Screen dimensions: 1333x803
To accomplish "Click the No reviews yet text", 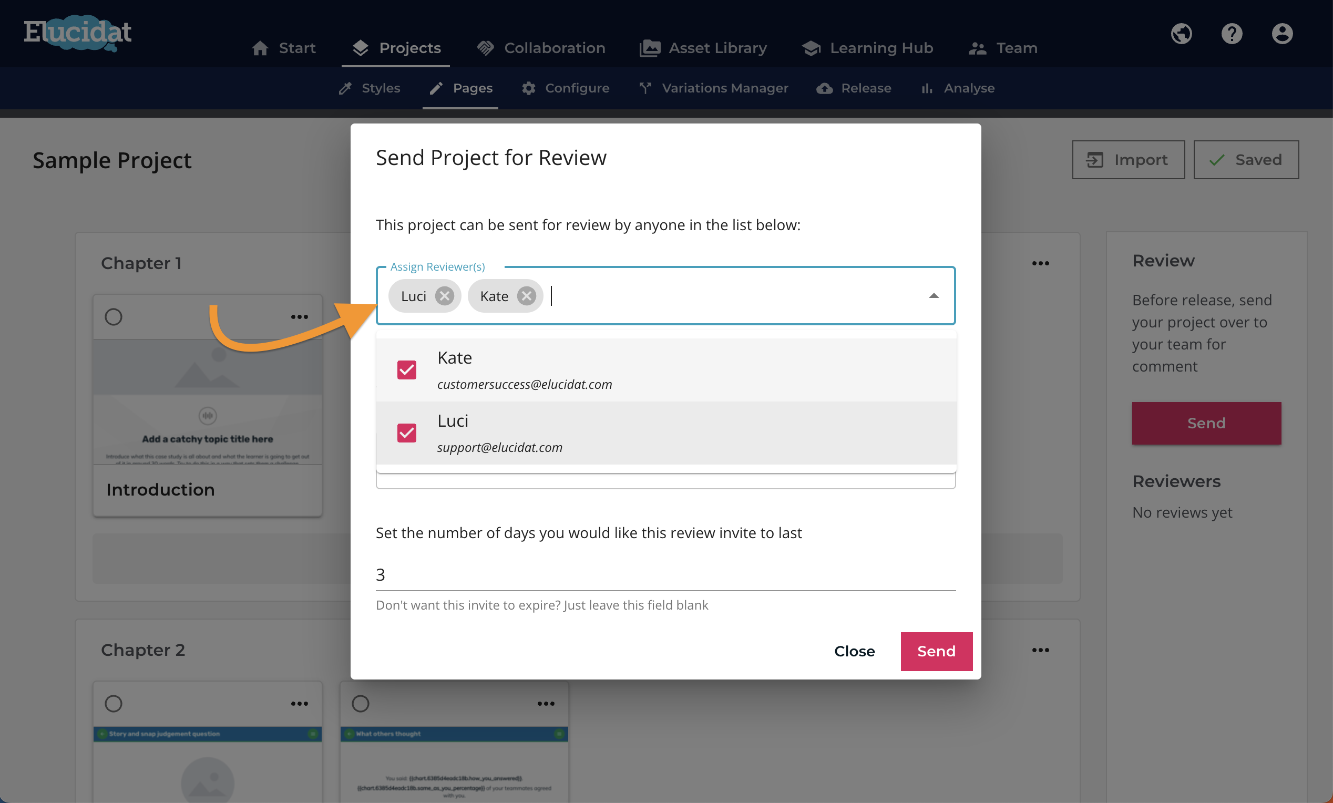I will click(x=1182, y=512).
